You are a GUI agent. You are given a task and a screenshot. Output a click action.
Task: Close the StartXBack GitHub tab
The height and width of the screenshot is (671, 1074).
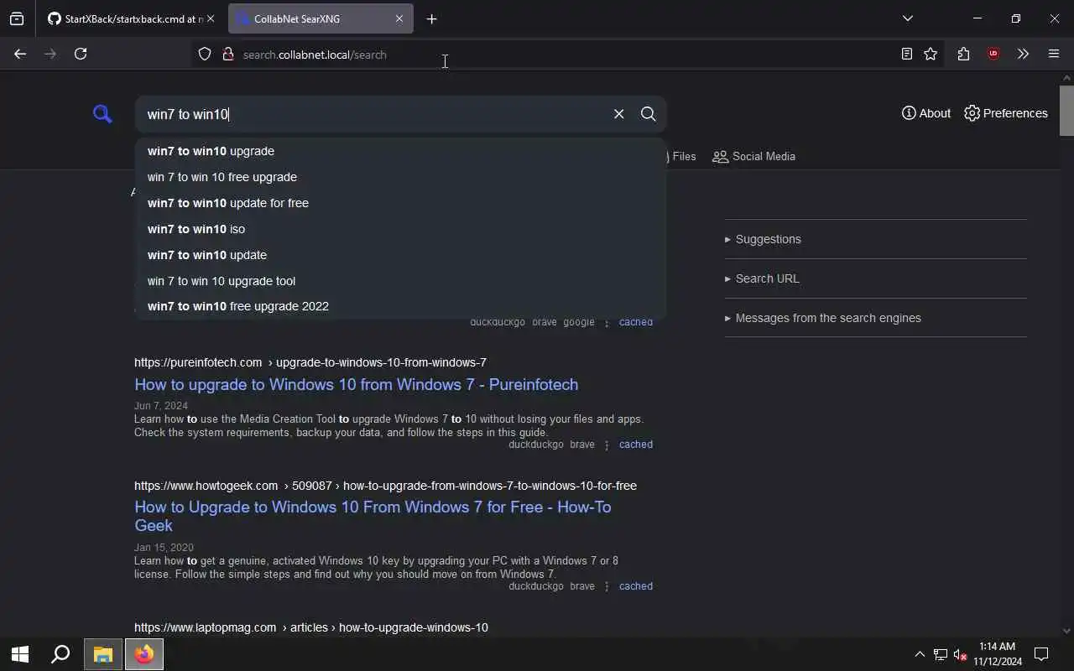click(211, 18)
